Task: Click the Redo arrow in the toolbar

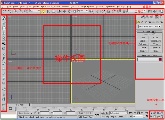Action: tap(10, 11)
